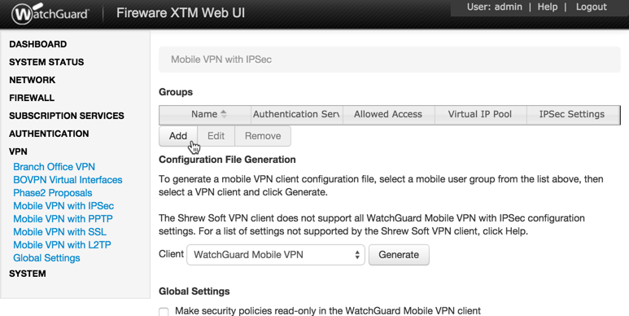Enable read-only security policies checkbox

164,312
